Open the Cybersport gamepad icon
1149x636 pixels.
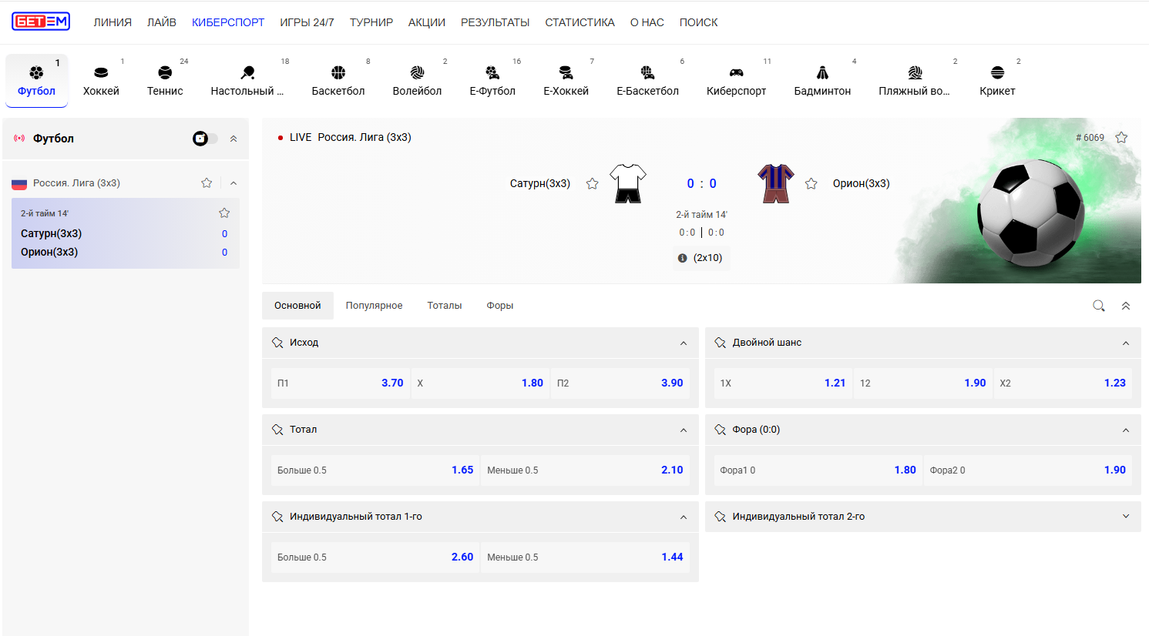click(x=737, y=72)
